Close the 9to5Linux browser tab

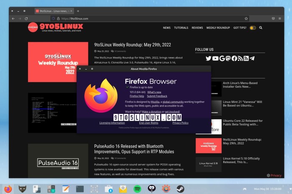point(71,11)
